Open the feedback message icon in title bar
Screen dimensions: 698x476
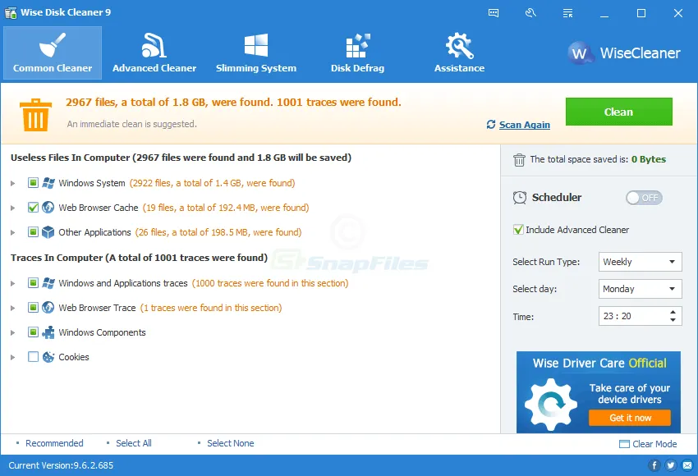(494, 13)
